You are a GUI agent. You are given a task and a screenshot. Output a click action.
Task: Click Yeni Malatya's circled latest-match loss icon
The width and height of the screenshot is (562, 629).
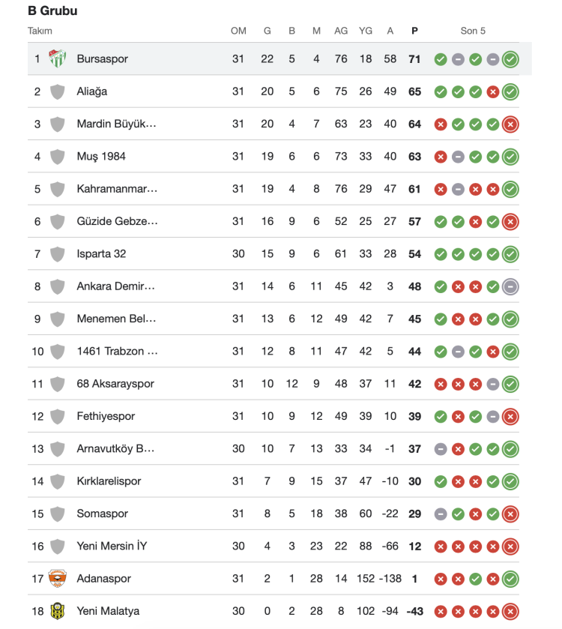510,611
